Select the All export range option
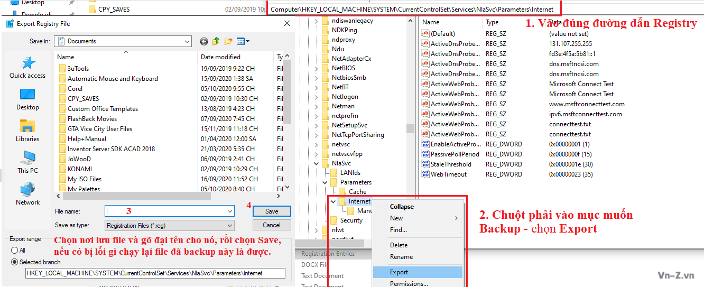 tap(15, 251)
